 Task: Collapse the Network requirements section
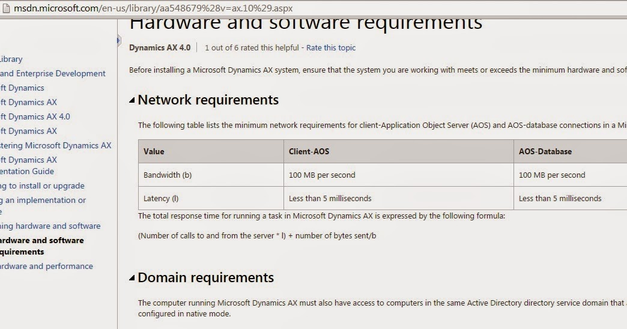click(132, 100)
